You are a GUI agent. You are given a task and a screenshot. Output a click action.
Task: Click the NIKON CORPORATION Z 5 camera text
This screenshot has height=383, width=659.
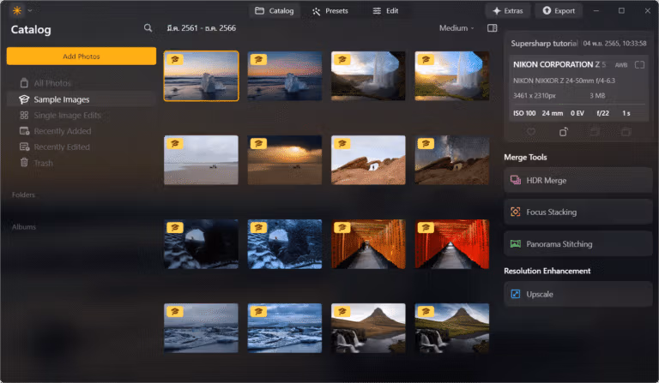[559, 64]
